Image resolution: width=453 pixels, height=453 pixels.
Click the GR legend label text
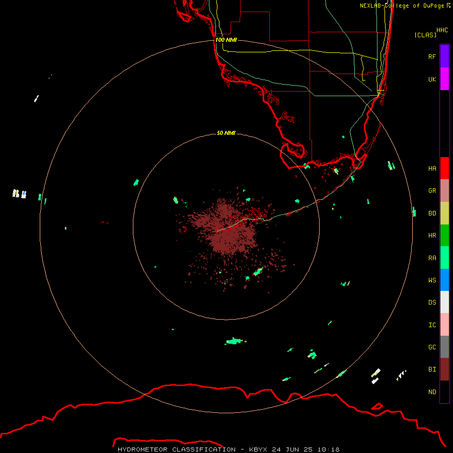[x=432, y=191]
